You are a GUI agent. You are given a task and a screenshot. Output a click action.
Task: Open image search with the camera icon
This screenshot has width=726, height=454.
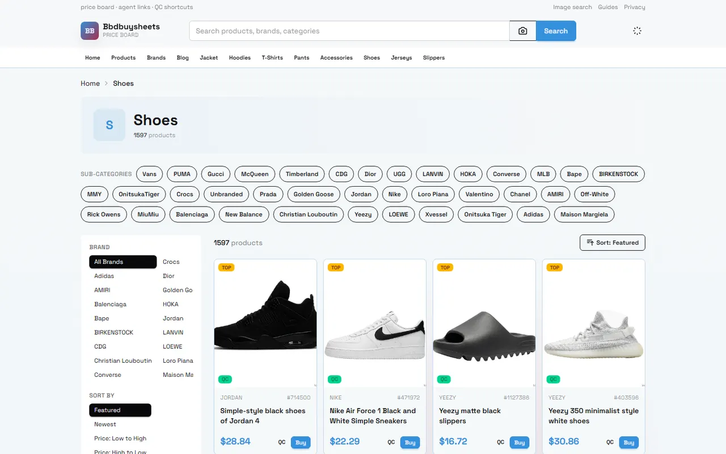(523, 31)
